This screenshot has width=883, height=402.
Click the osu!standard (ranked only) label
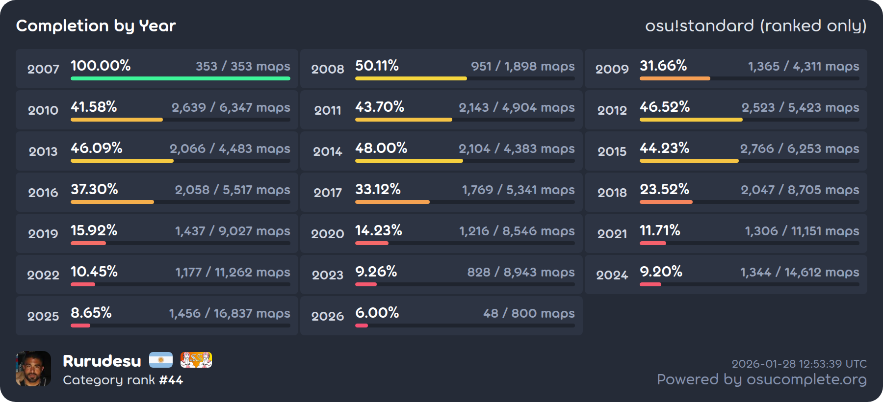755,26
